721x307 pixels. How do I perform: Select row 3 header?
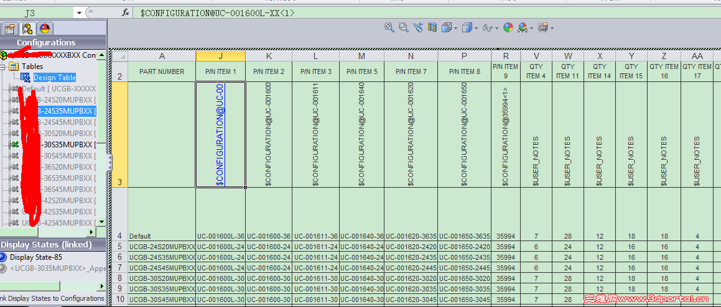[120, 135]
